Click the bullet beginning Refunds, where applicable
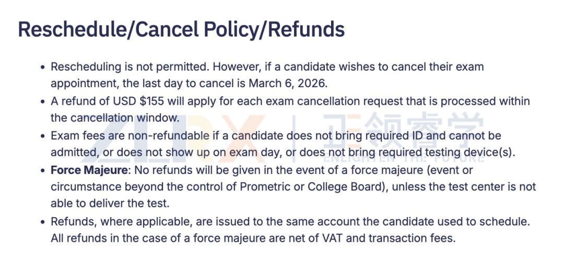Screen dimensions: 564x274 click(291, 230)
